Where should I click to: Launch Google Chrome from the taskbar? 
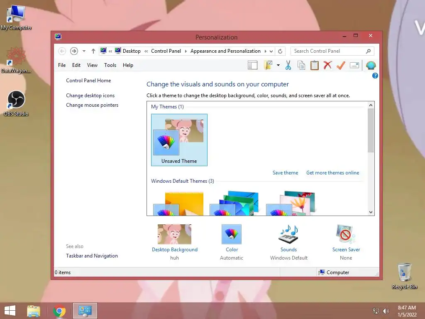pyautogui.click(x=59, y=311)
